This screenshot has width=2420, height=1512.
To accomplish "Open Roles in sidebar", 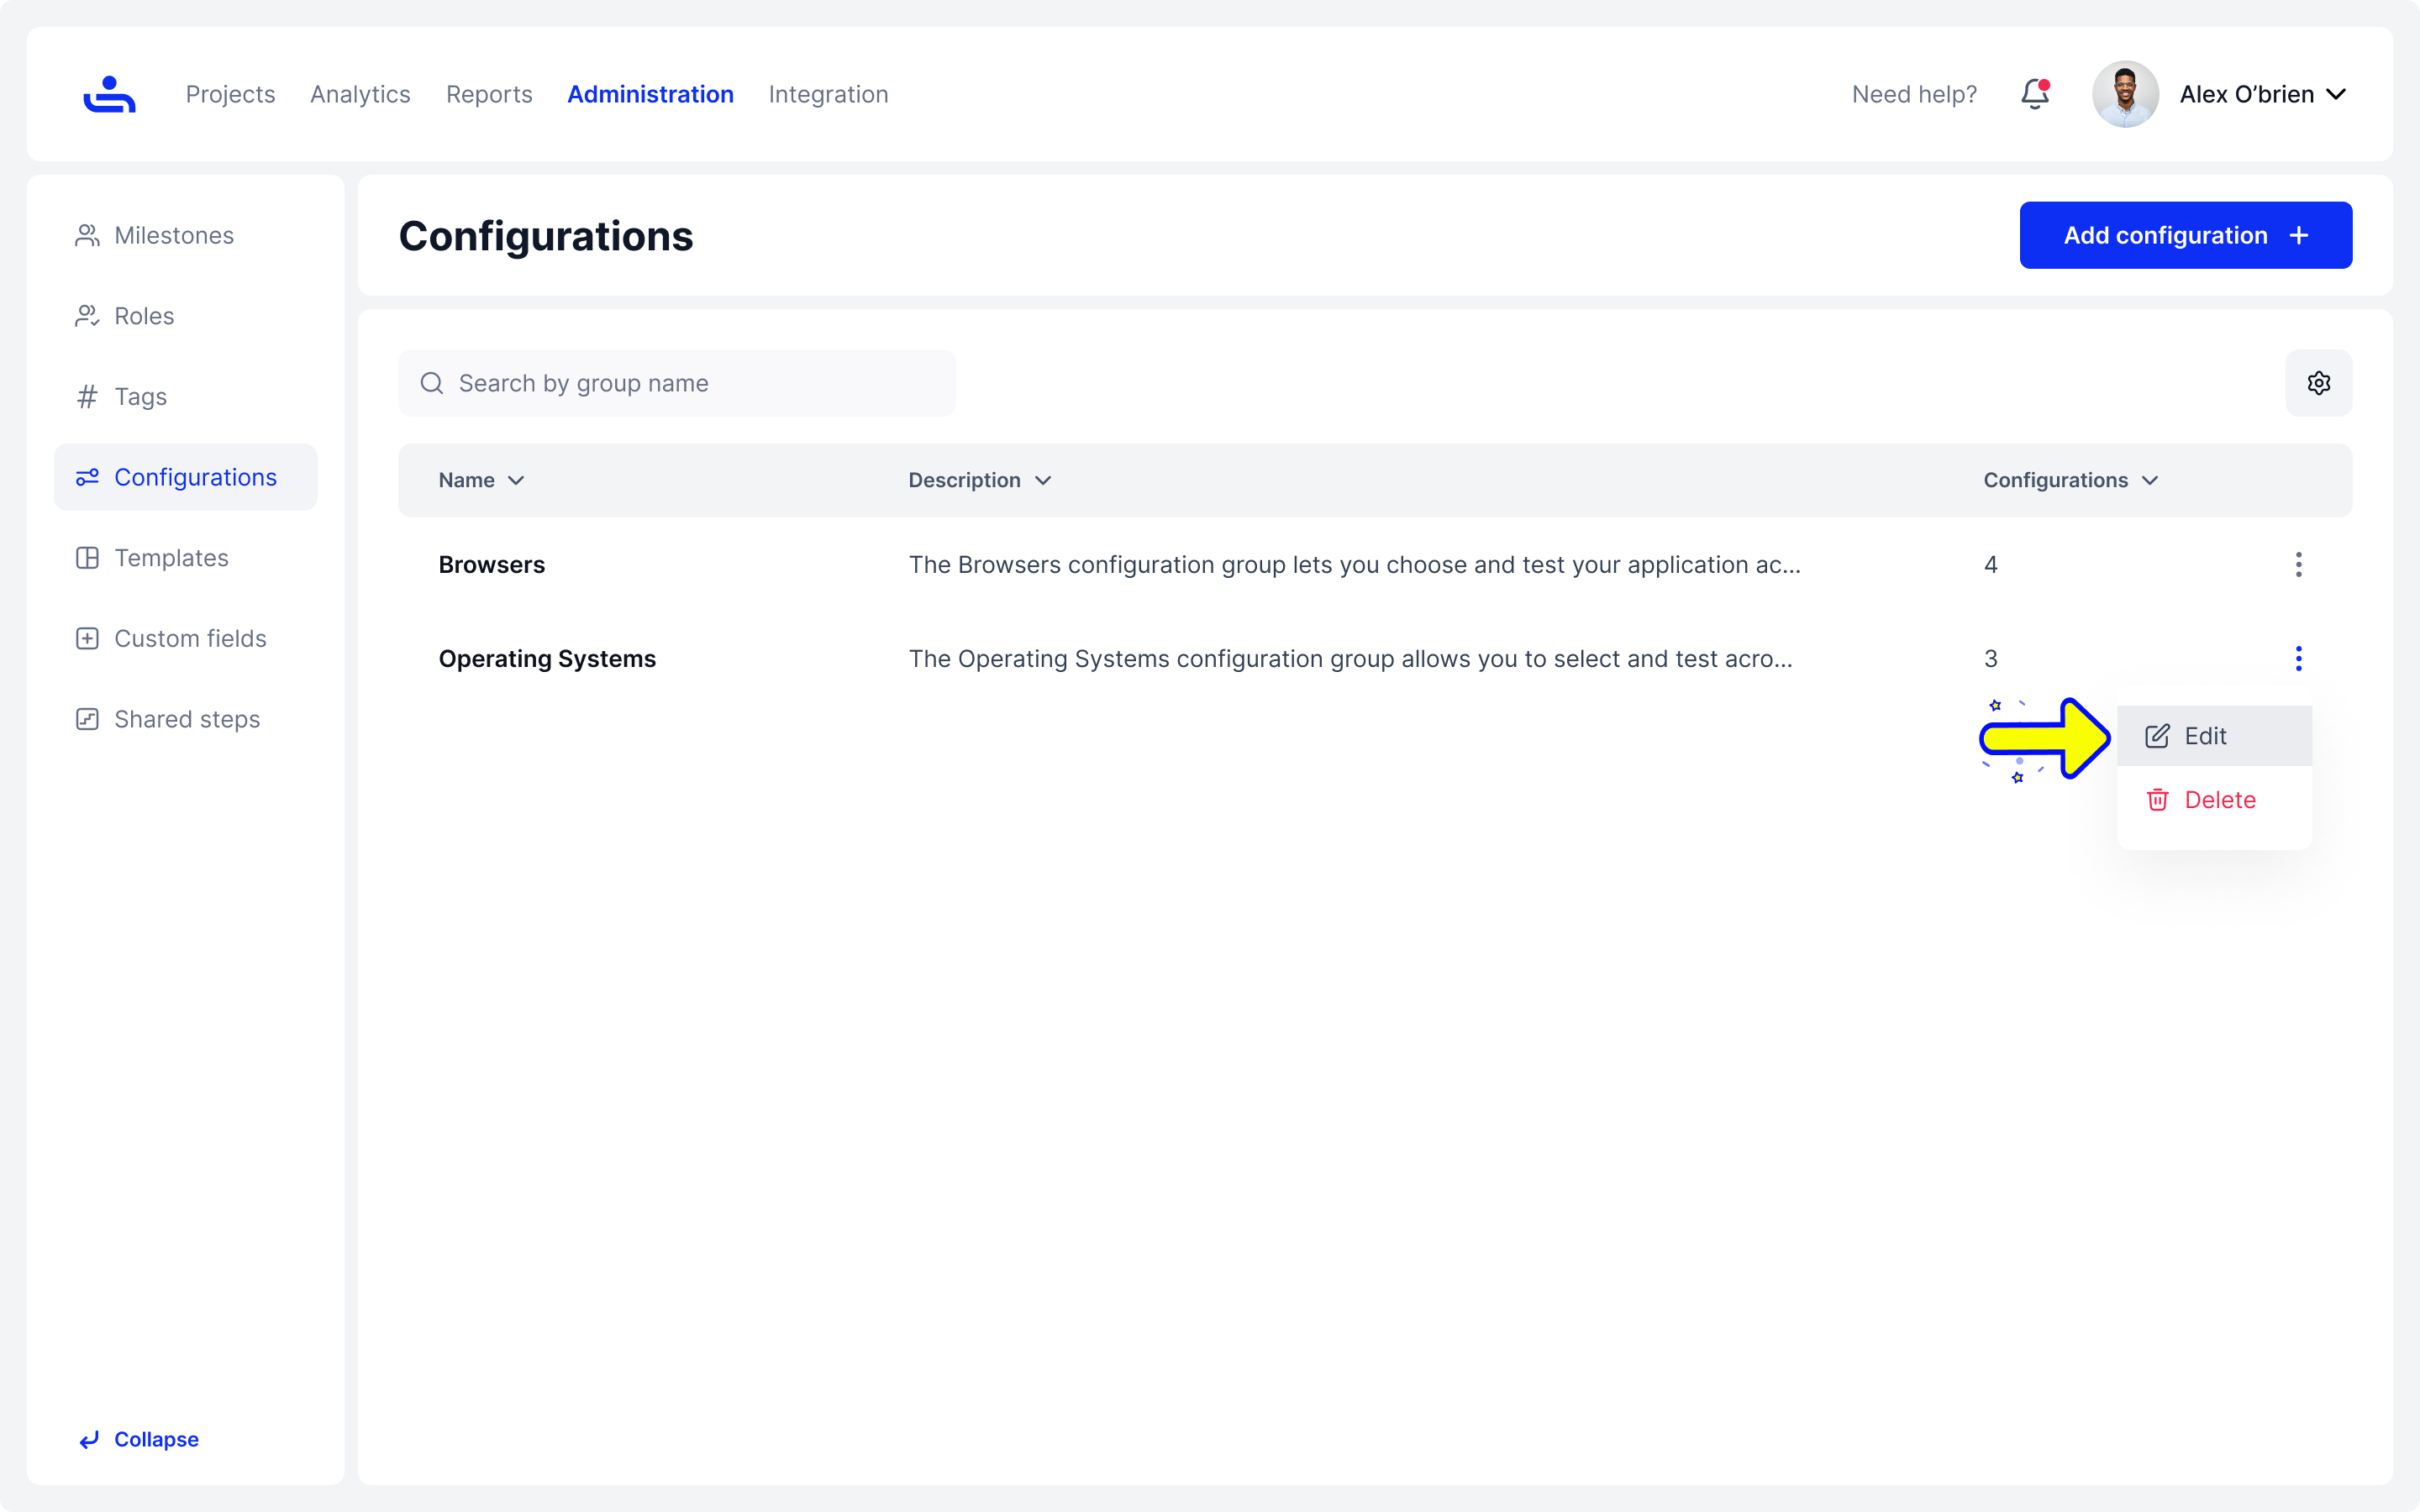I will [x=144, y=316].
